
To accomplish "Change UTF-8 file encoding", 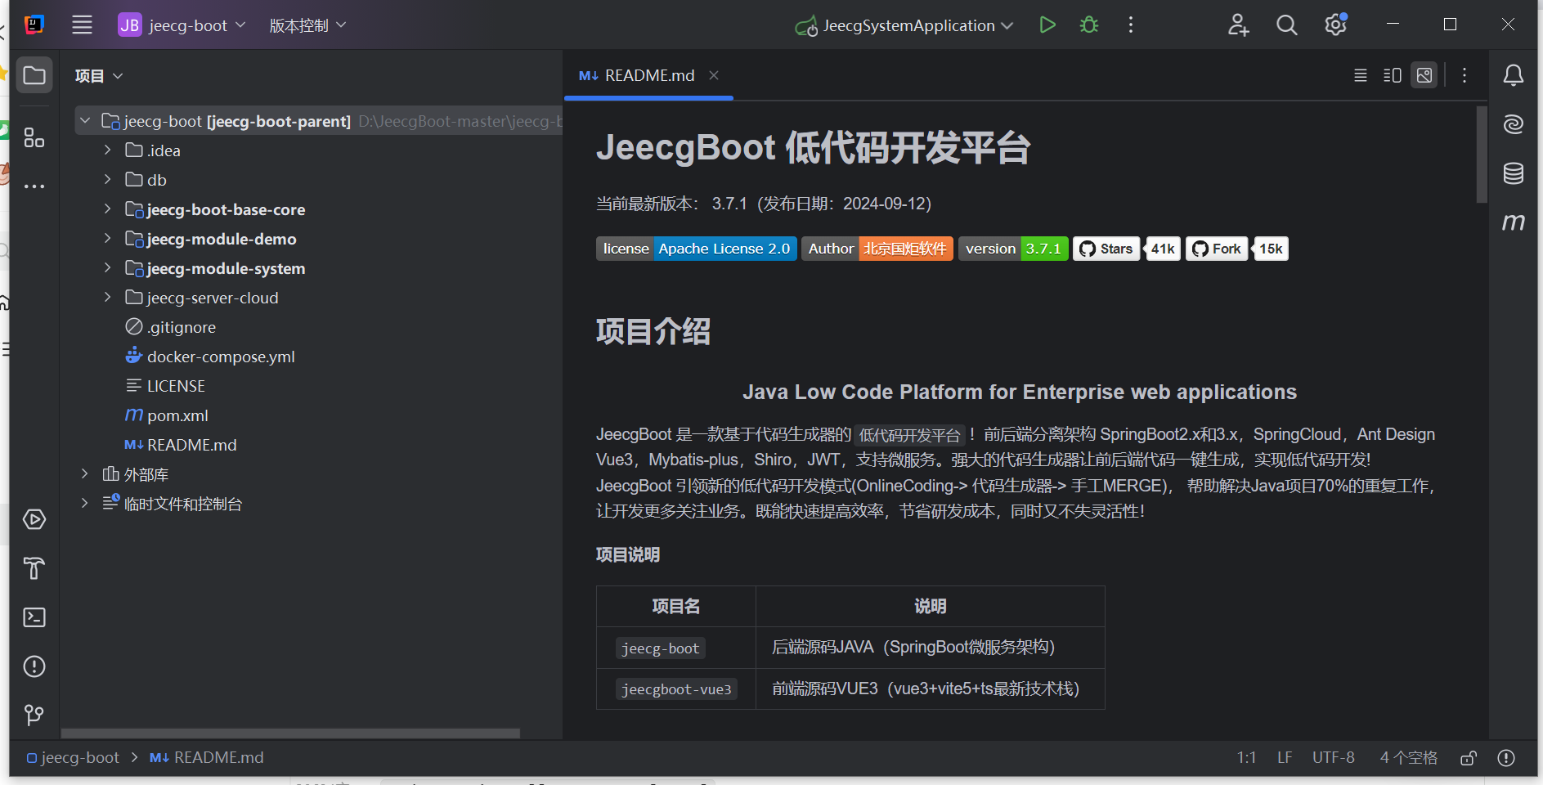I will point(1334,758).
